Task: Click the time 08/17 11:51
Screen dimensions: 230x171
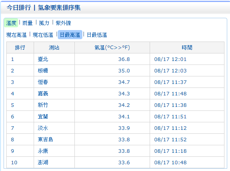Action: pos(170,117)
